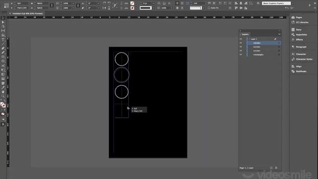This screenshot has width=318, height=179.
Task: Toggle the Apply None button in toolbox
Action: (x=3, y=114)
